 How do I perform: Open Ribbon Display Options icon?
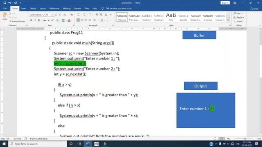tap(235, 3)
